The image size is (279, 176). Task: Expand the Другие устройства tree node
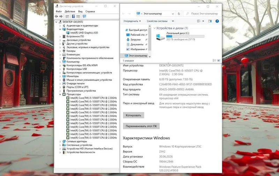coord(60,44)
